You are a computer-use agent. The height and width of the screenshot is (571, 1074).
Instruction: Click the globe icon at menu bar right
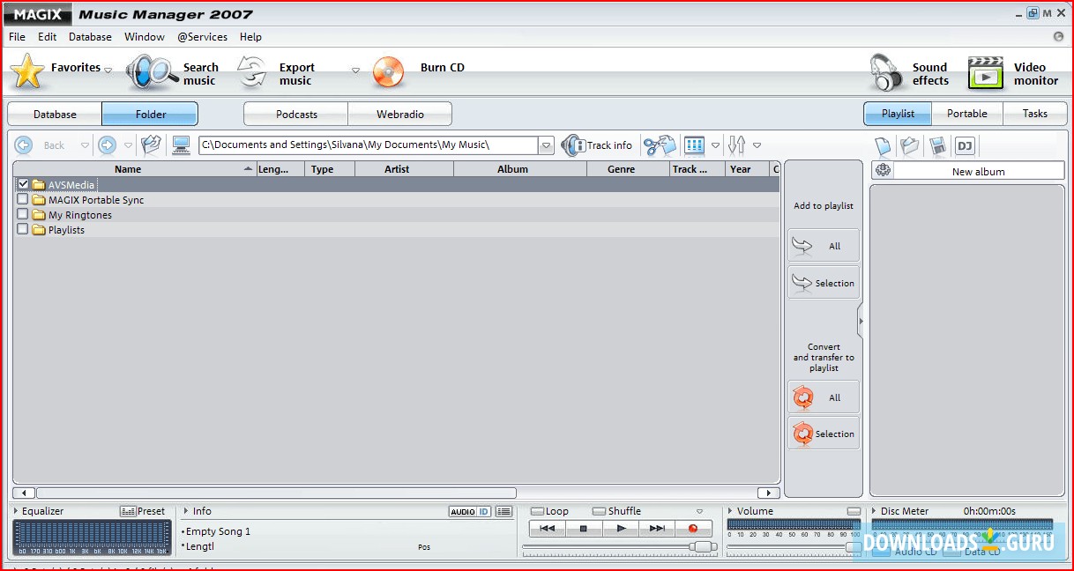(1059, 37)
